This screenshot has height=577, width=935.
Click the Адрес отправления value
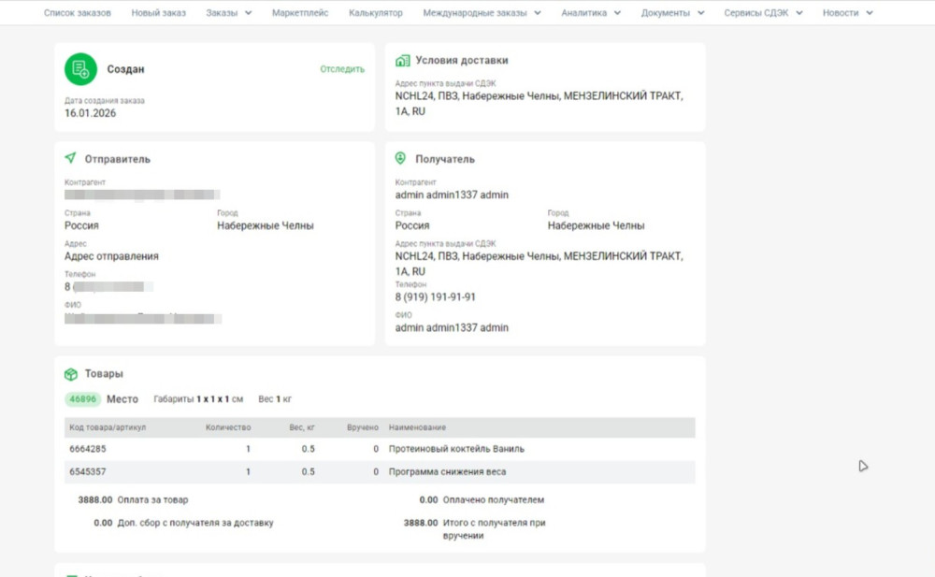111,256
